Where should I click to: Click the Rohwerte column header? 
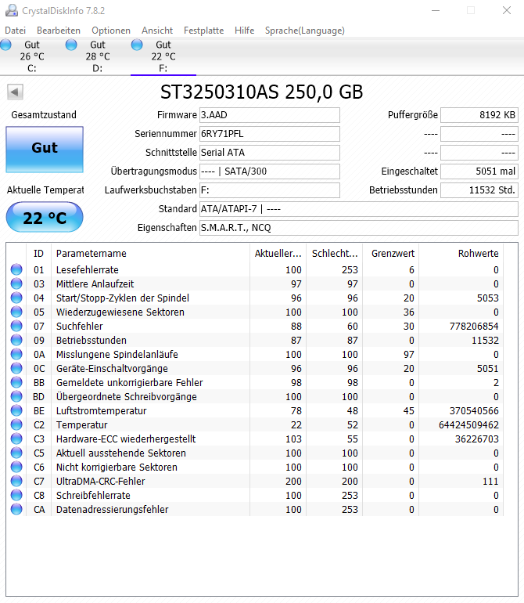tap(461, 254)
